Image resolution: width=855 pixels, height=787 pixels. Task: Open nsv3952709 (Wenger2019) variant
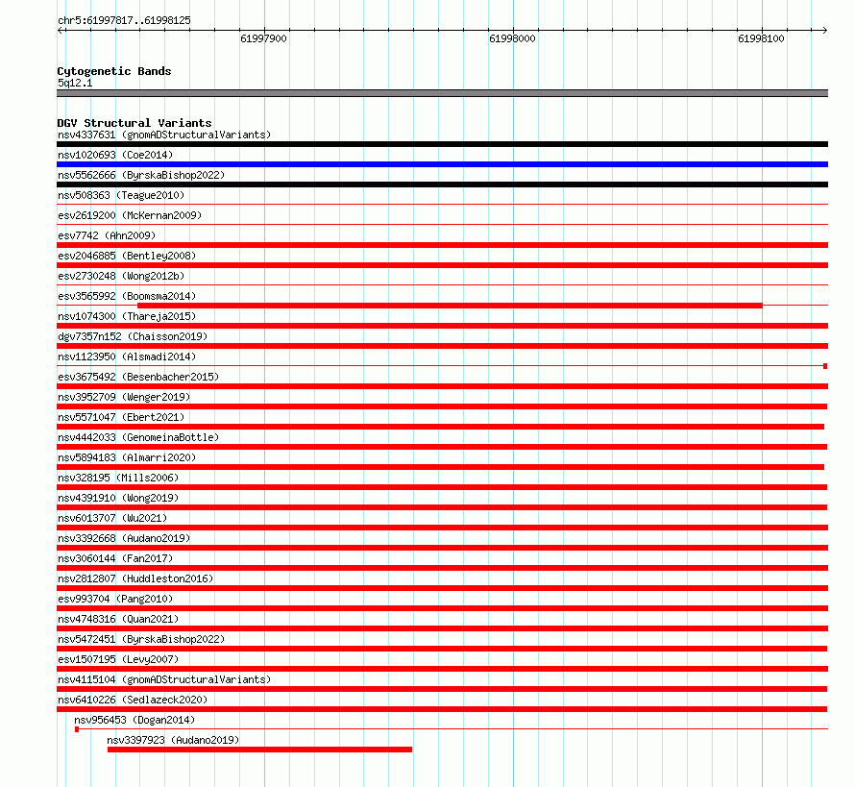point(124,397)
